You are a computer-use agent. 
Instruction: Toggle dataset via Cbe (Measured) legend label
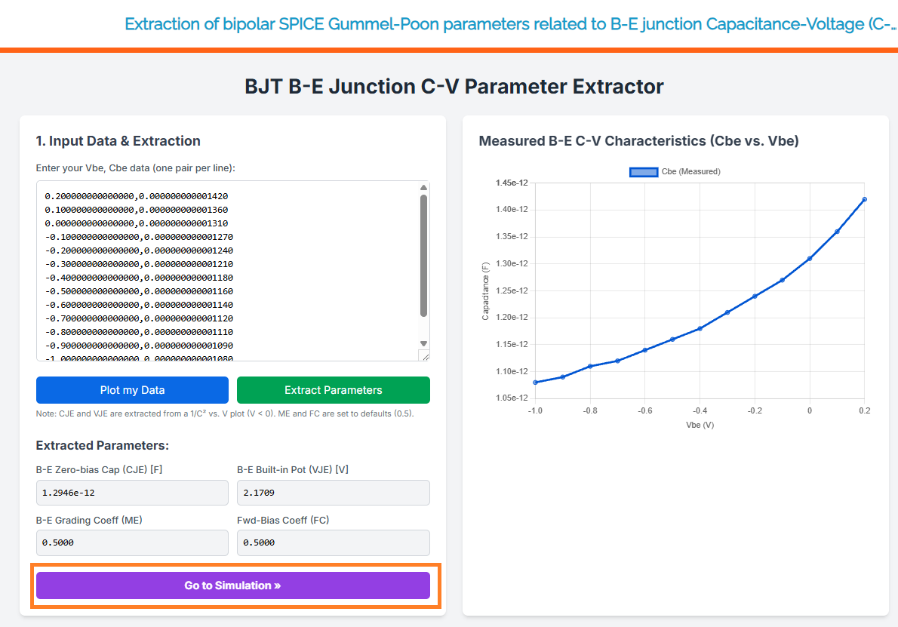pos(690,172)
